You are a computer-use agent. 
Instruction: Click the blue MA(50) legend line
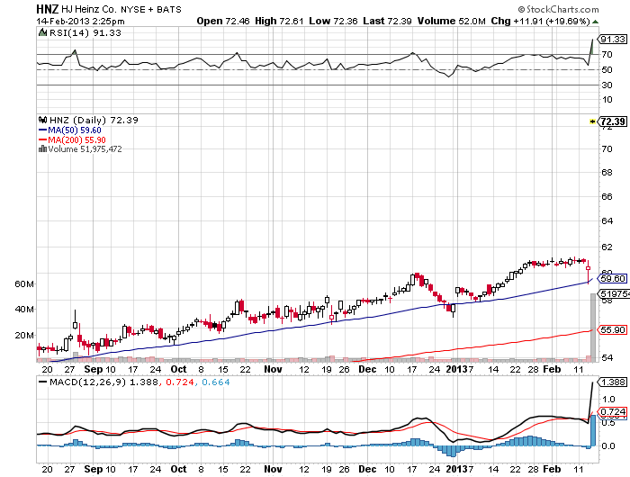point(42,130)
